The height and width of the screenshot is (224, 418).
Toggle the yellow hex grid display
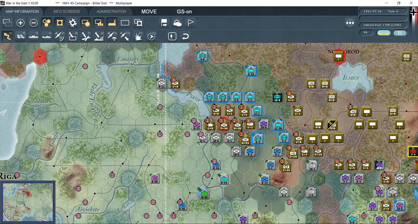click(46, 23)
